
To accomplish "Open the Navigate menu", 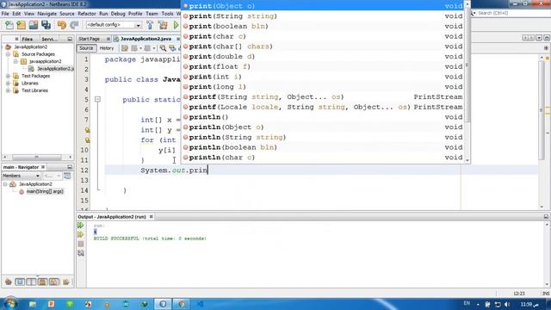I will point(46,14).
